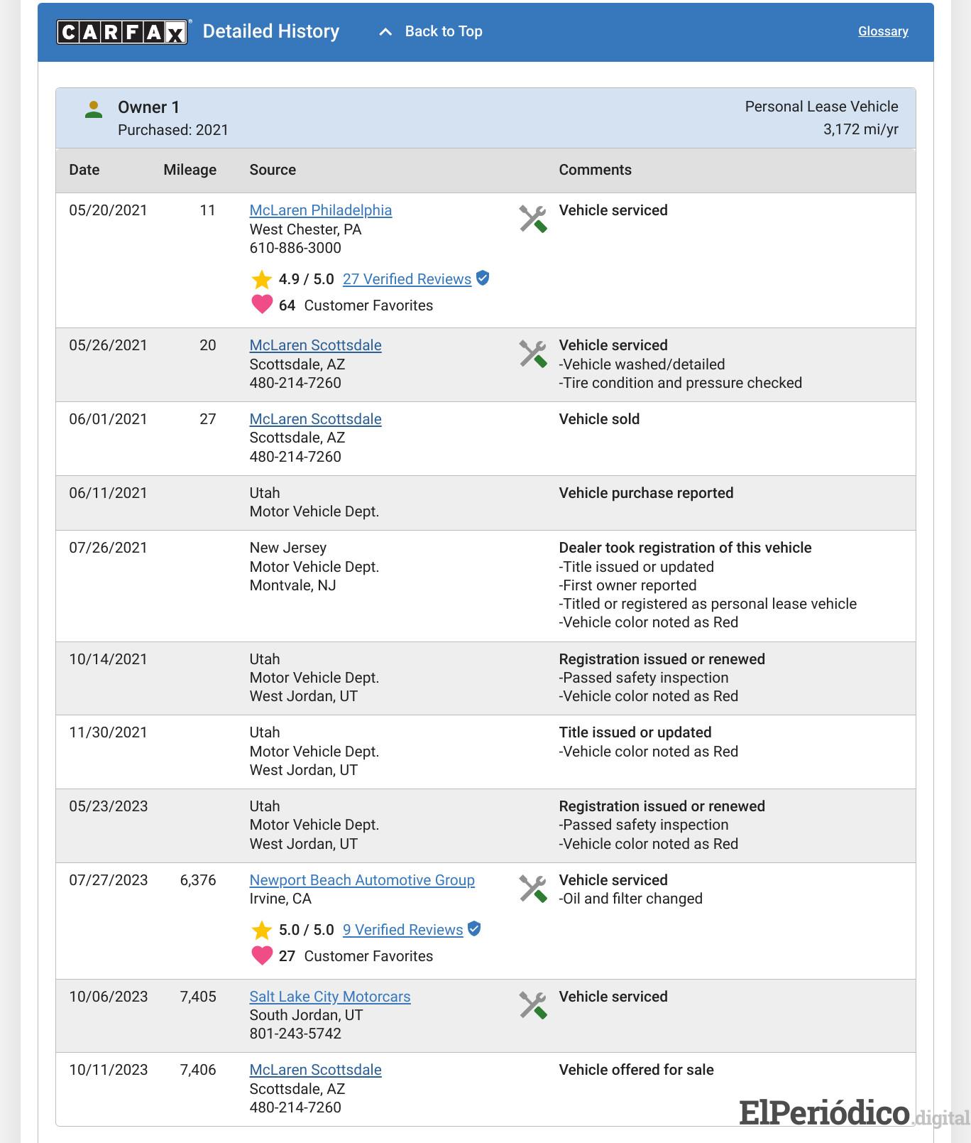The width and height of the screenshot is (971, 1143).
Task: Click service wrench icon for 10/06/2023 entry
Action: (532, 1006)
